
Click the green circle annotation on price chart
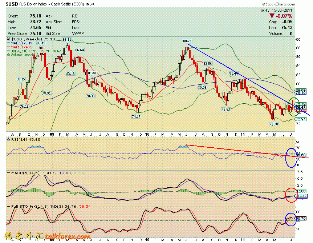tap(294, 107)
